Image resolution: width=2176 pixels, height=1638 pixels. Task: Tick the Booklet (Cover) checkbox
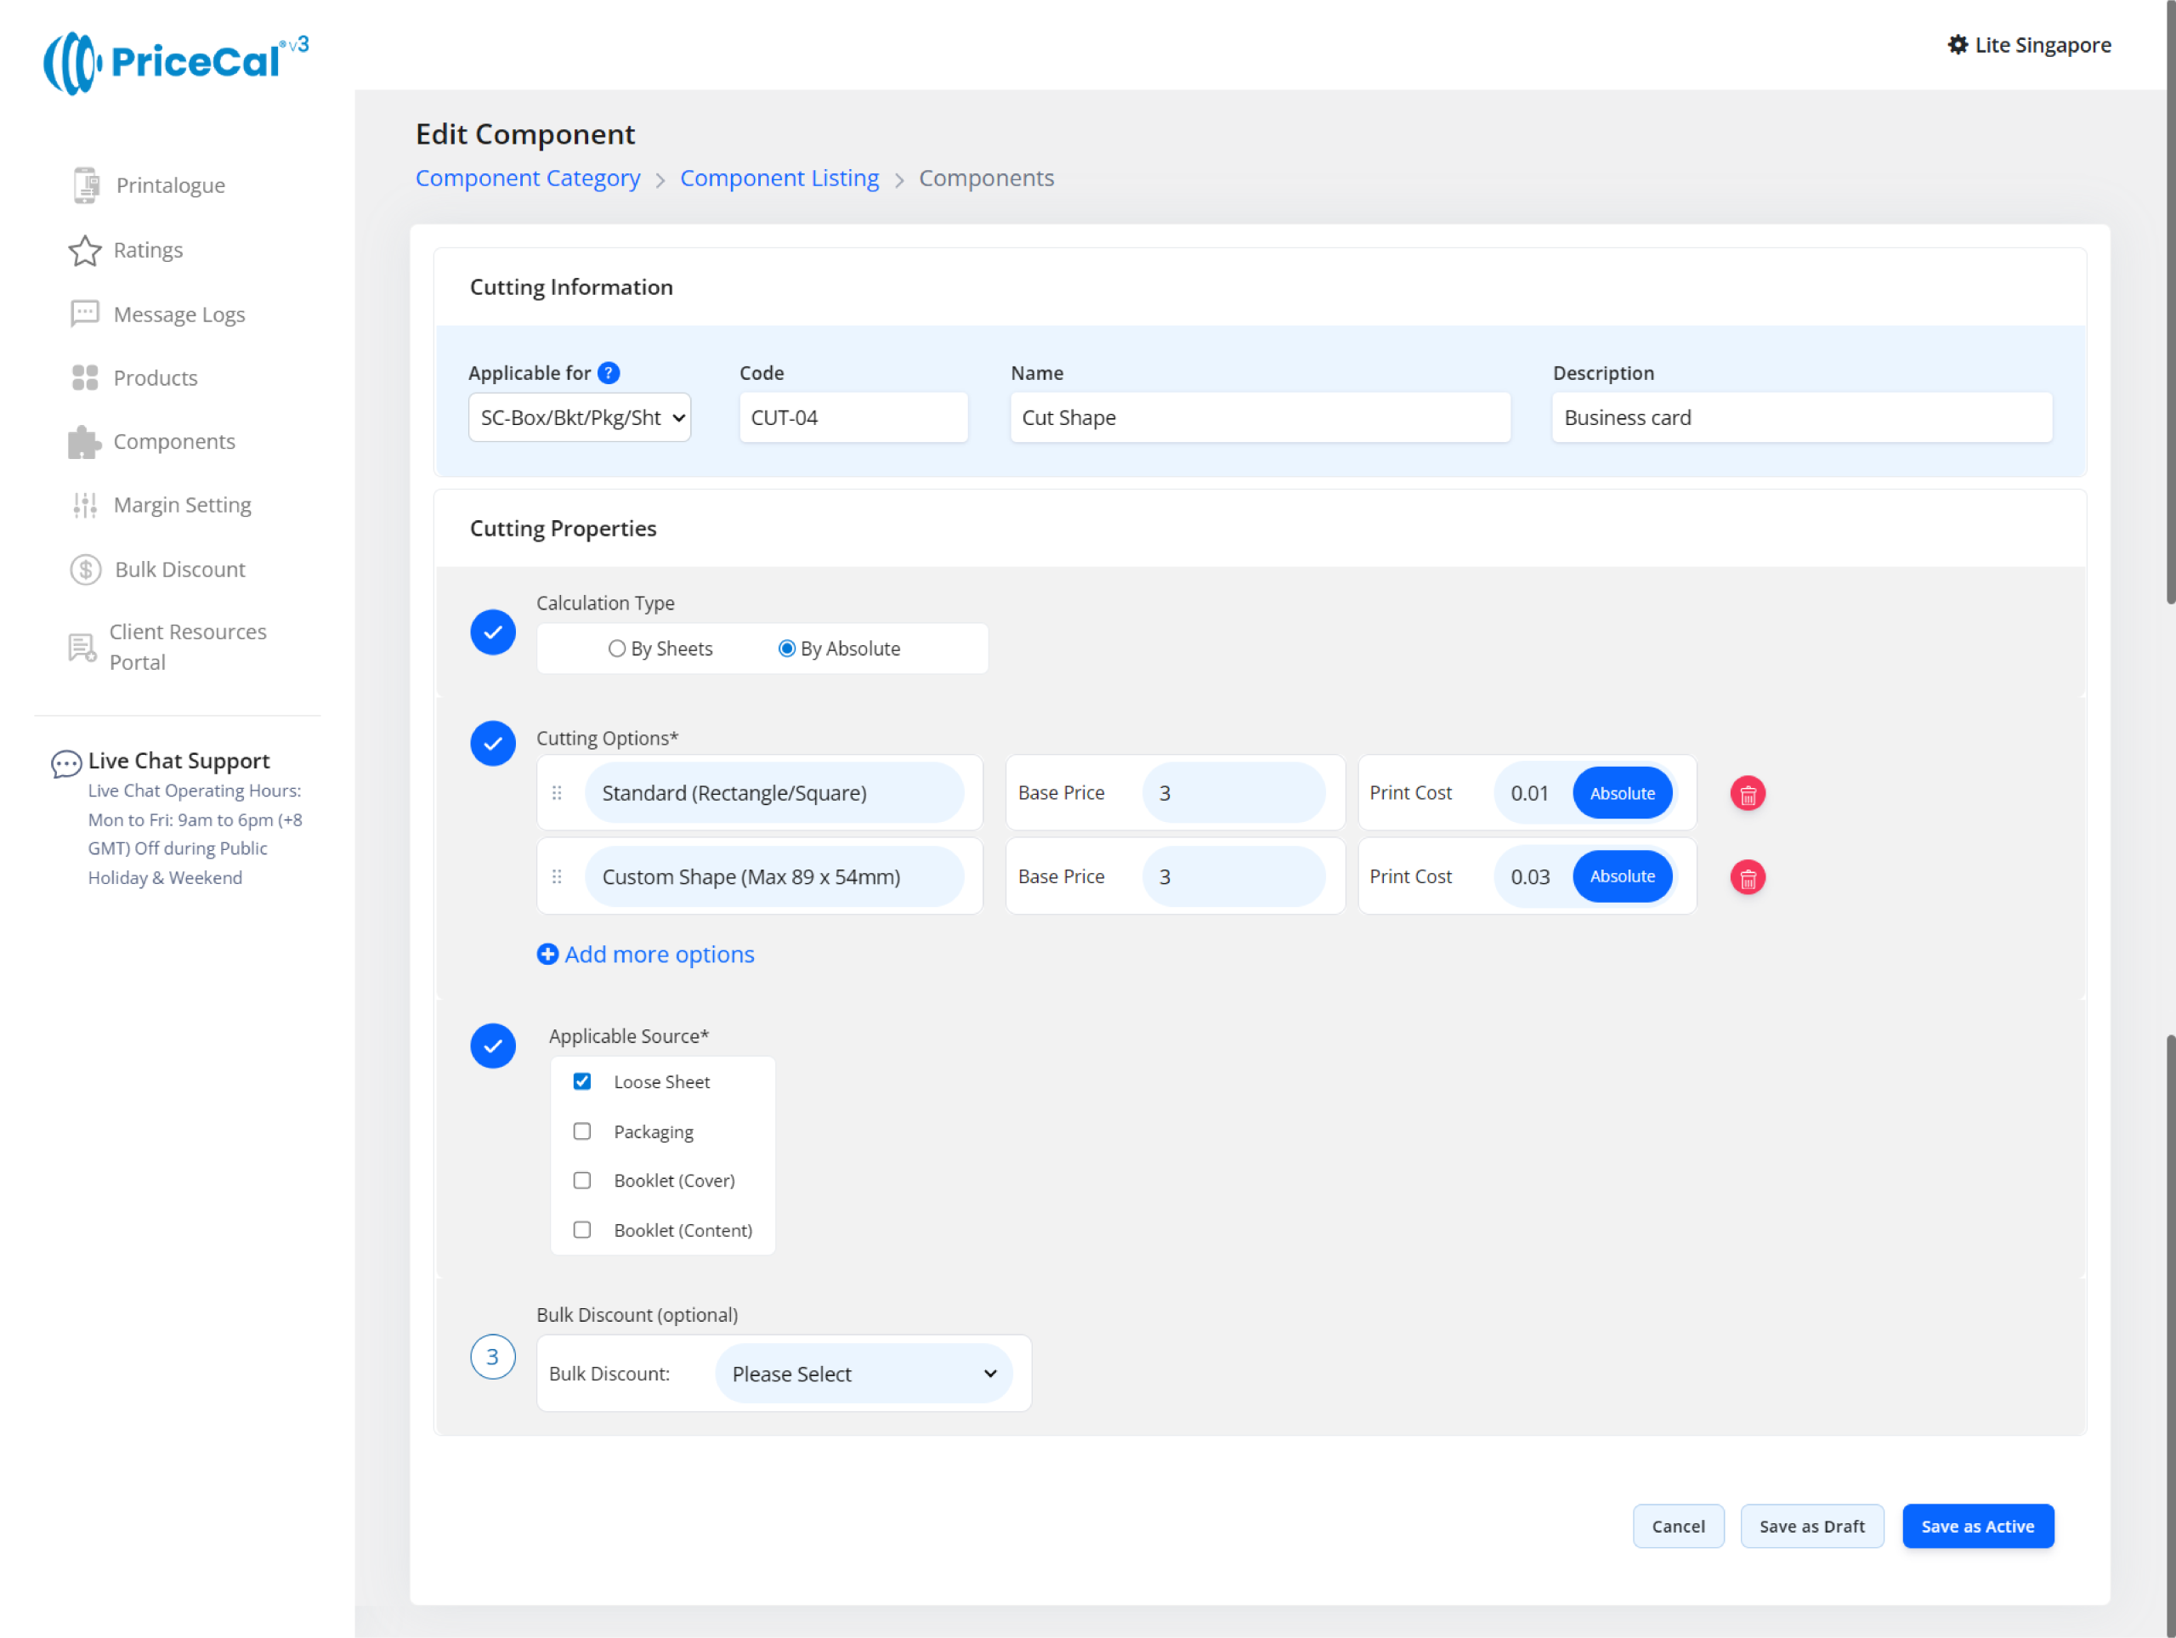tap(582, 1182)
